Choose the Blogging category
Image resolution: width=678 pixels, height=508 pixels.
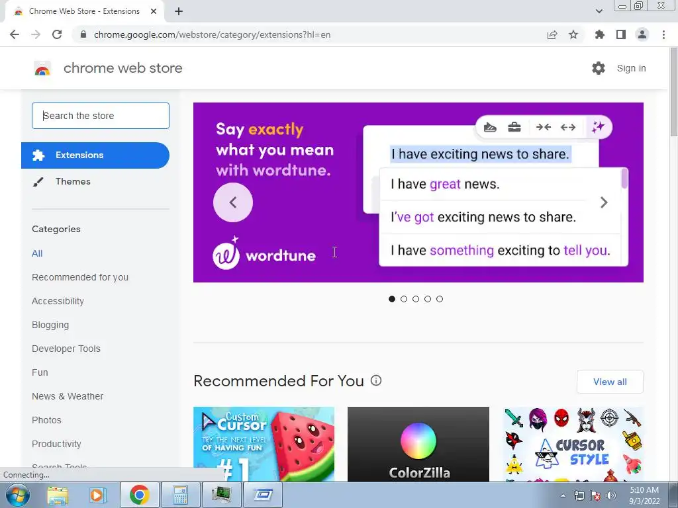click(50, 325)
